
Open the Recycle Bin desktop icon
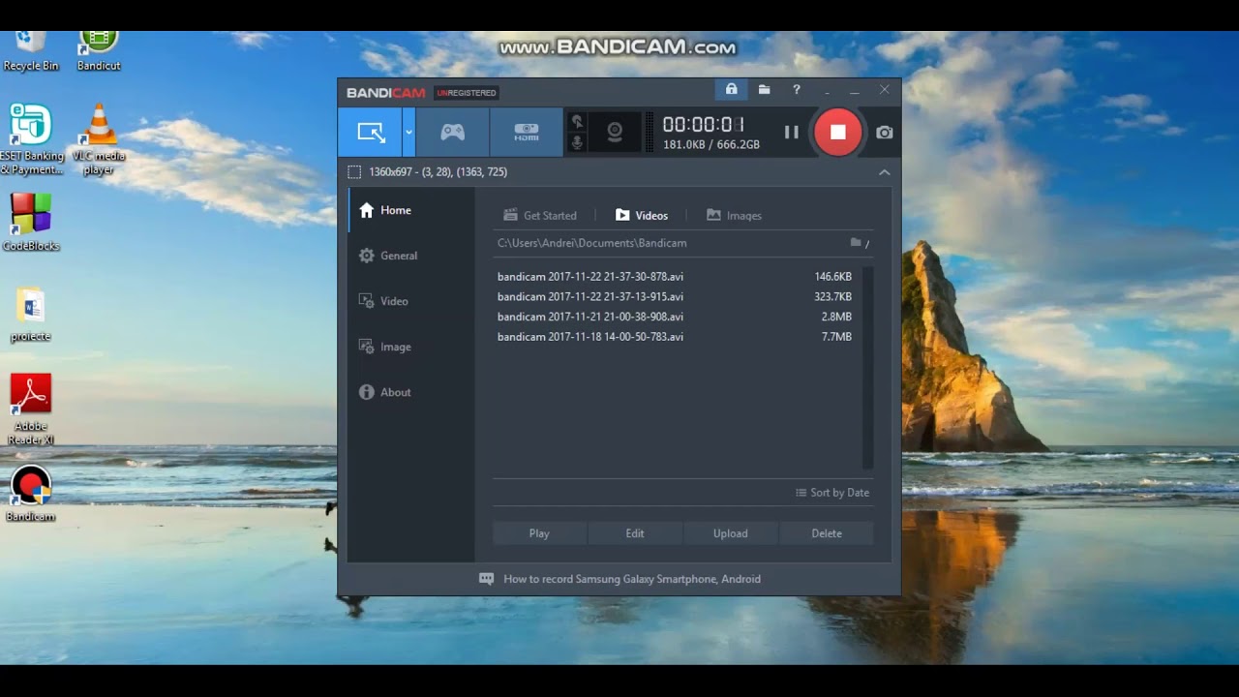[x=31, y=51]
